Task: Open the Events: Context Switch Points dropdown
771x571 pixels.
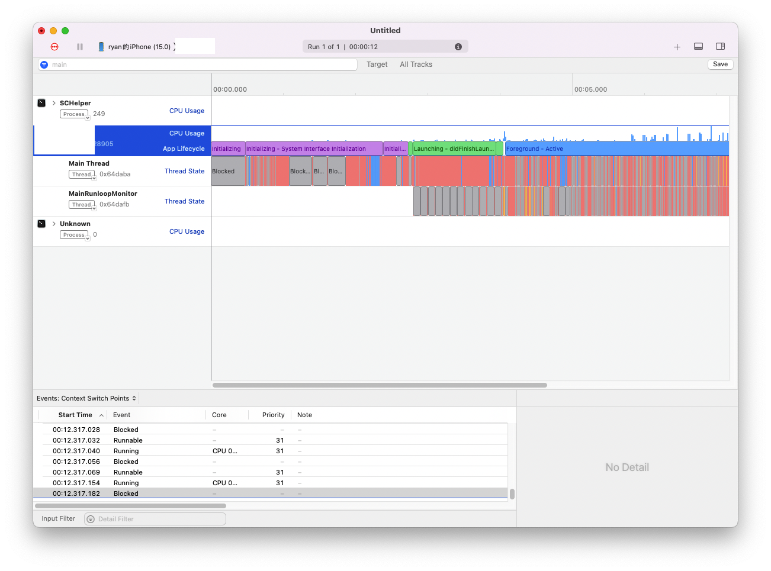Action: pos(86,398)
